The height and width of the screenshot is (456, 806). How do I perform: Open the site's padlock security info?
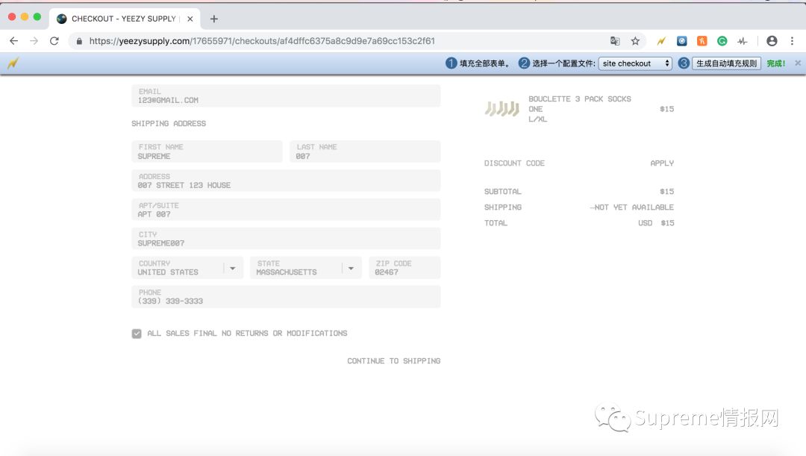(x=79, y=41)
